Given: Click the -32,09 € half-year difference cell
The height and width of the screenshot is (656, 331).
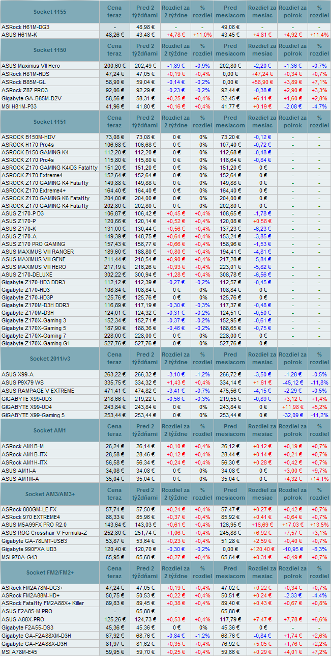Looking at the screenshot, I should pos(292,415).
